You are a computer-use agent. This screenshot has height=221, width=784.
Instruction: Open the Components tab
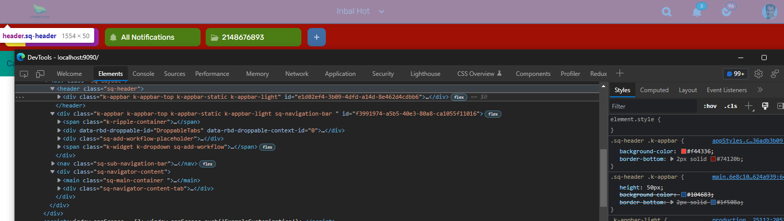click(x=533, y=74)
